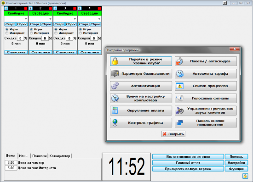
Task: Click the red square indicator on computer 4
Action: point(99,8)
